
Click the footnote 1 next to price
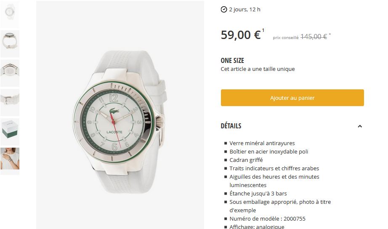click(263, 30)
